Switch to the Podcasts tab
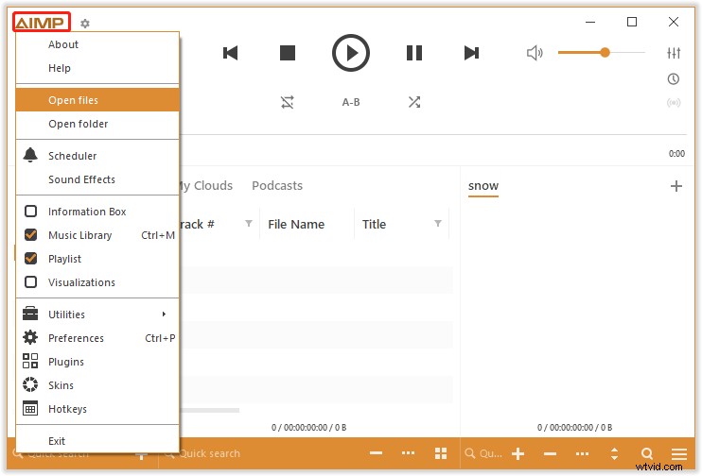The height and width of the screenshot is (476, 702). click(x=277, y=185)
